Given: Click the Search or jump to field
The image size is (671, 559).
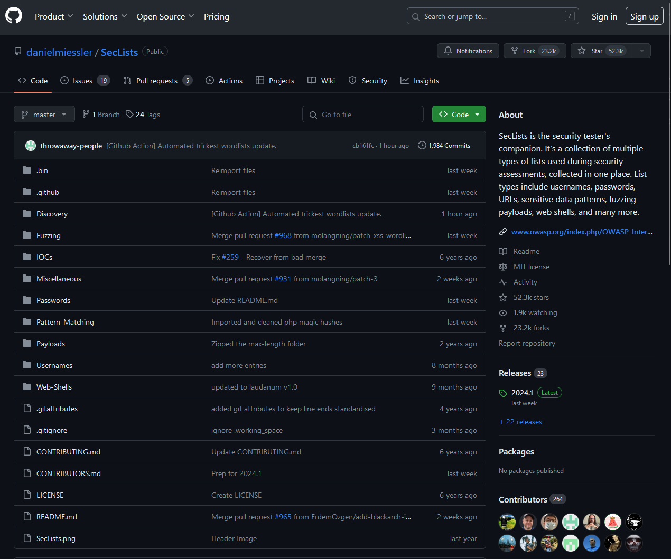Looking at the screenshot, I should 492,16.
